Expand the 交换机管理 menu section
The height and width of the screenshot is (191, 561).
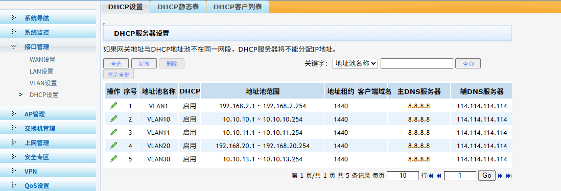coord(48,128)
